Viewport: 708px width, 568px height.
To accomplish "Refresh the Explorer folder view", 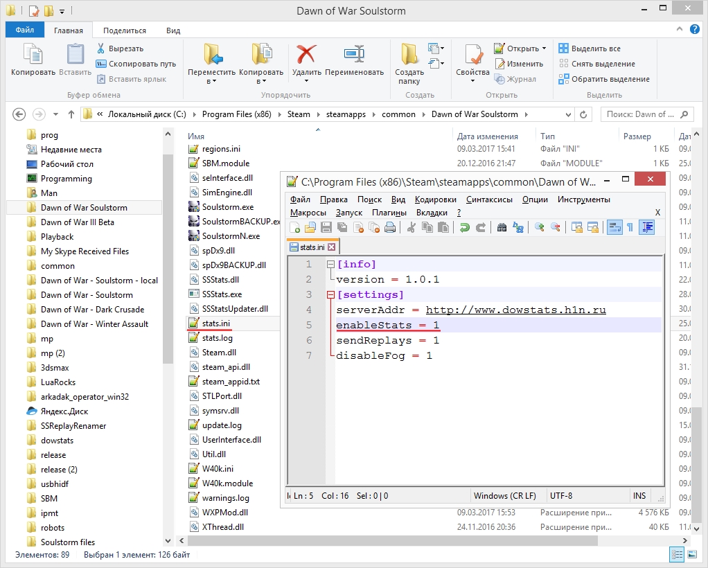I will coord(583,115).
